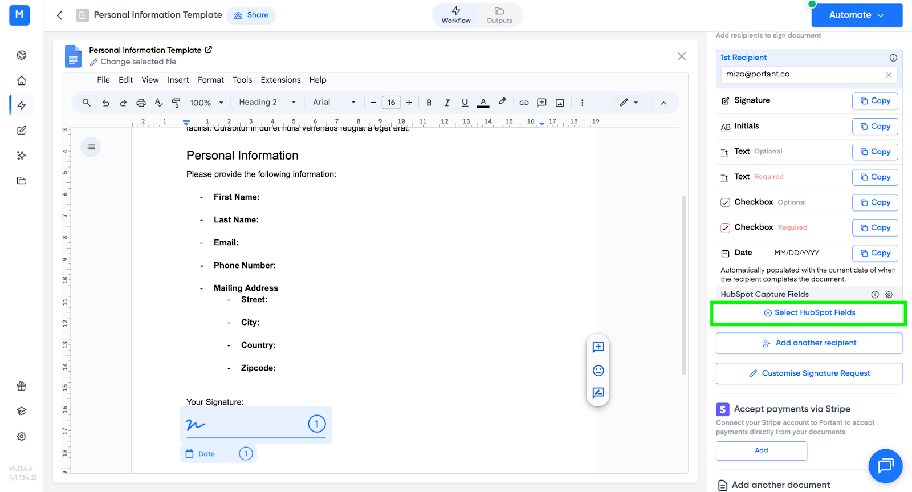Click the highlight color pen icon
Viewport: 912px width, 492px height.
[502, 102]
